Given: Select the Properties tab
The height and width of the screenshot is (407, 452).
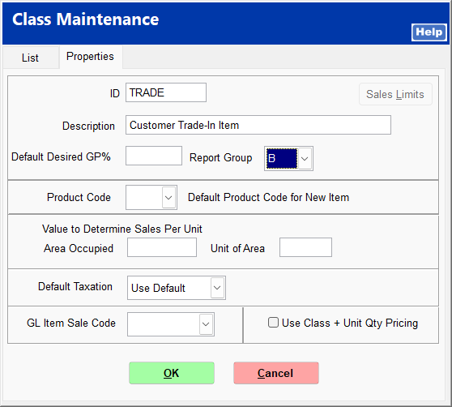Looking at the screenshot, I should point(90,57).
